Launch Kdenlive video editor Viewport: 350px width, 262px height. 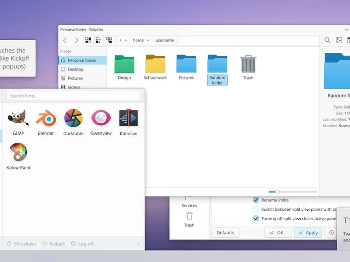[x=128, y=122]
